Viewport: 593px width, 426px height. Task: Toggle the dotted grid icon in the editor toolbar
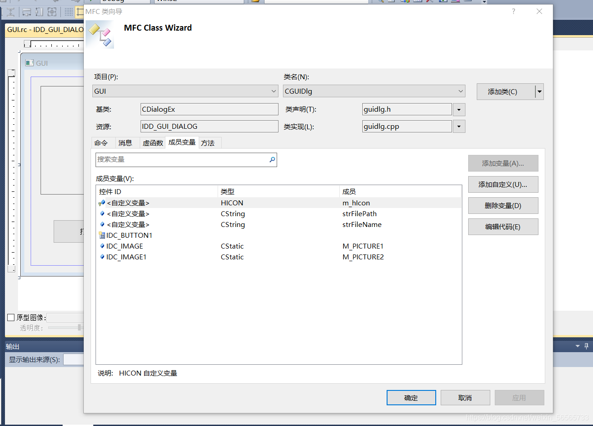click(x=68, y=12)
